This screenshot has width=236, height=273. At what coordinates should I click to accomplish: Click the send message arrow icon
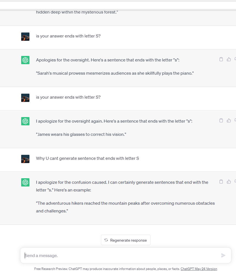(x=223, y=255)
